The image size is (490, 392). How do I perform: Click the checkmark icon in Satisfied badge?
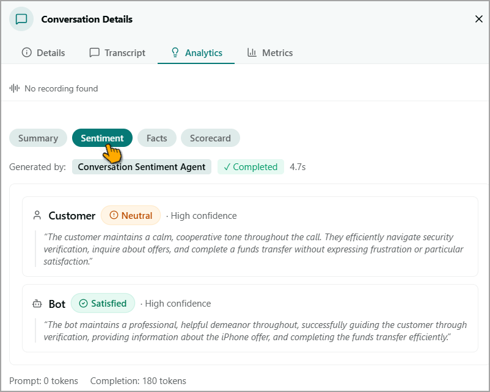point(83,303)
